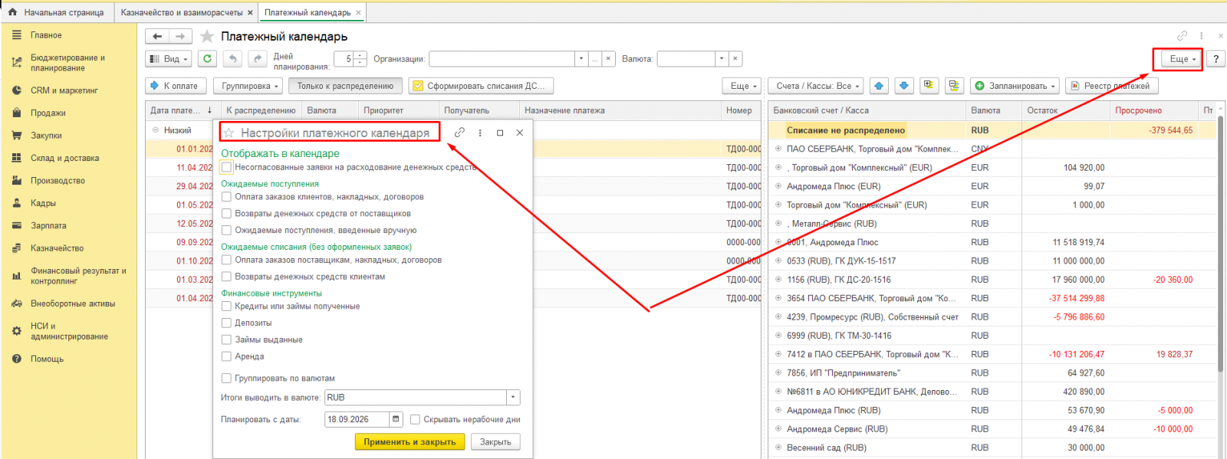Open the Казначейство section in the sidebar
Image resolution: width=1227 pixels, height=459 pixels.
57,248
